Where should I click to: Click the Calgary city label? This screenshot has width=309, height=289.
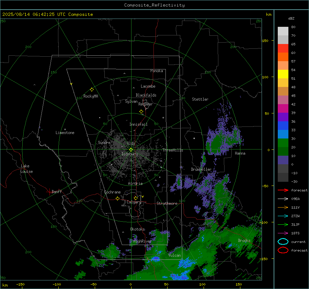[134, 202]
